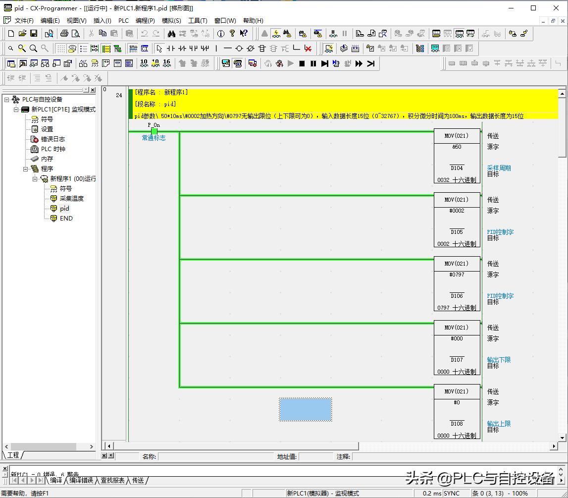
Task: Click the light blue selection rectangle
Action: [306, 410]
